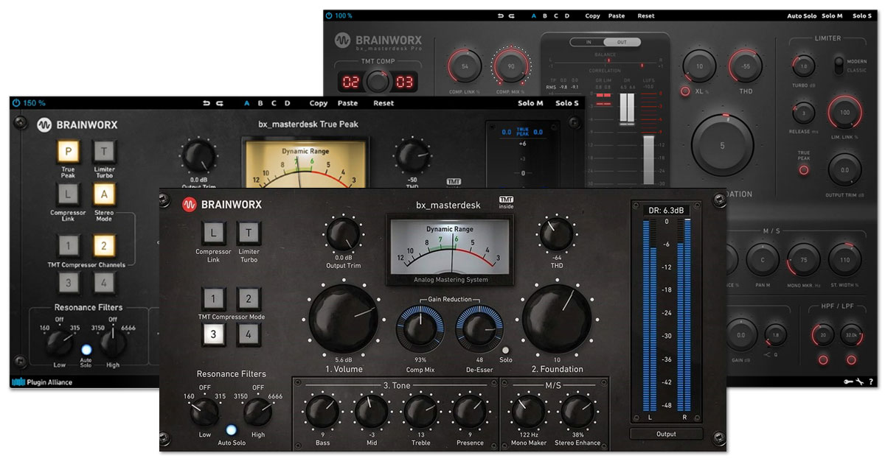This screenshot has width=885, height=464.
Task: Click undo arrow in True Peak toolbar
Action: 206,103
